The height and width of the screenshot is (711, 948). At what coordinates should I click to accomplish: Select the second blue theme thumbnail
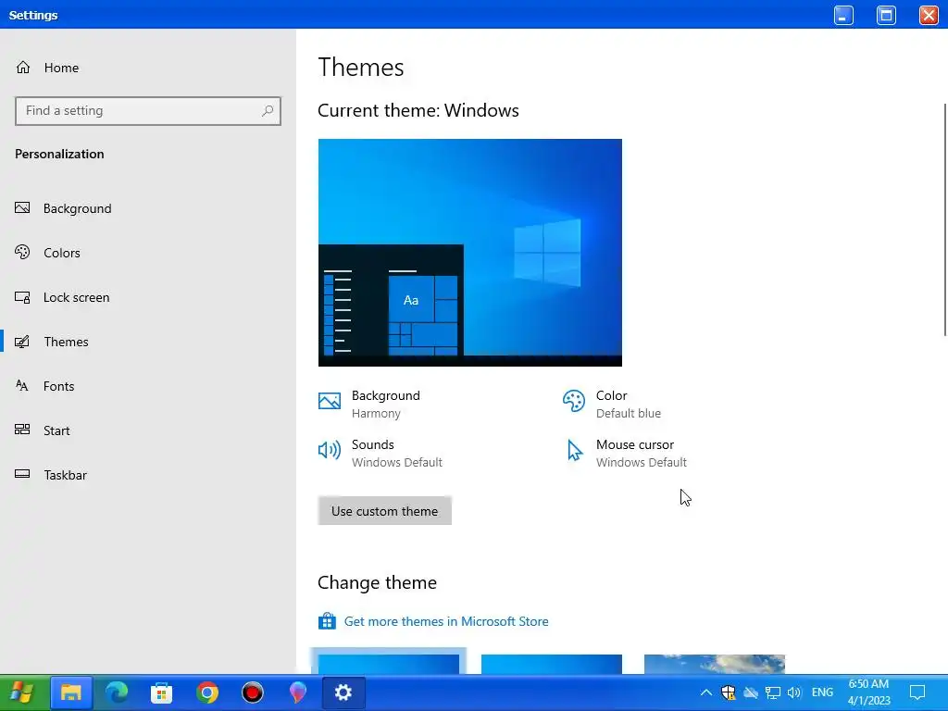(x=552, y=663)
